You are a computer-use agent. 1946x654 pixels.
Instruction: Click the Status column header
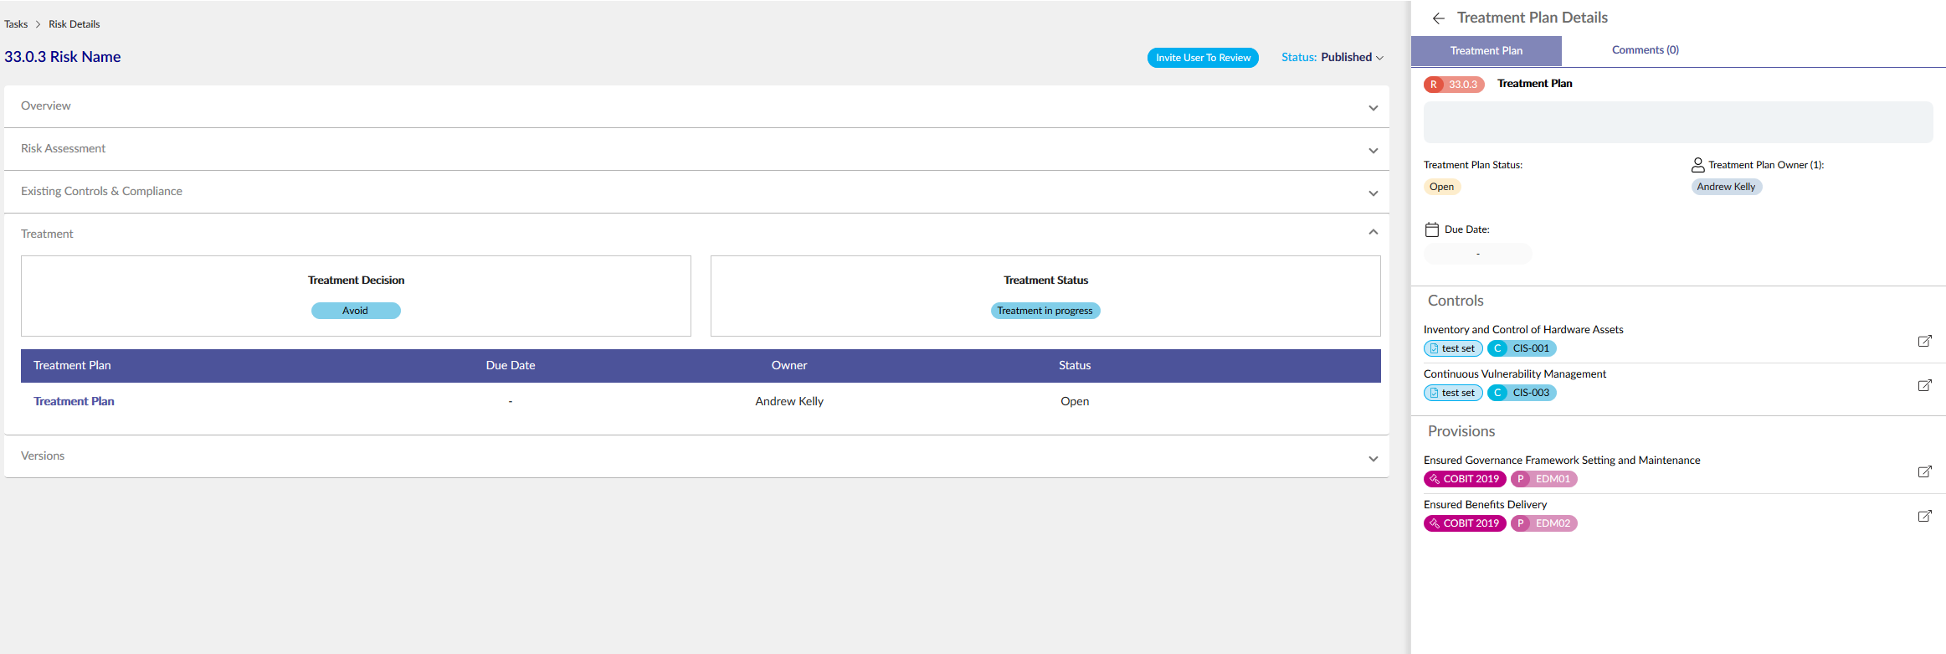tap(1075, 366)
